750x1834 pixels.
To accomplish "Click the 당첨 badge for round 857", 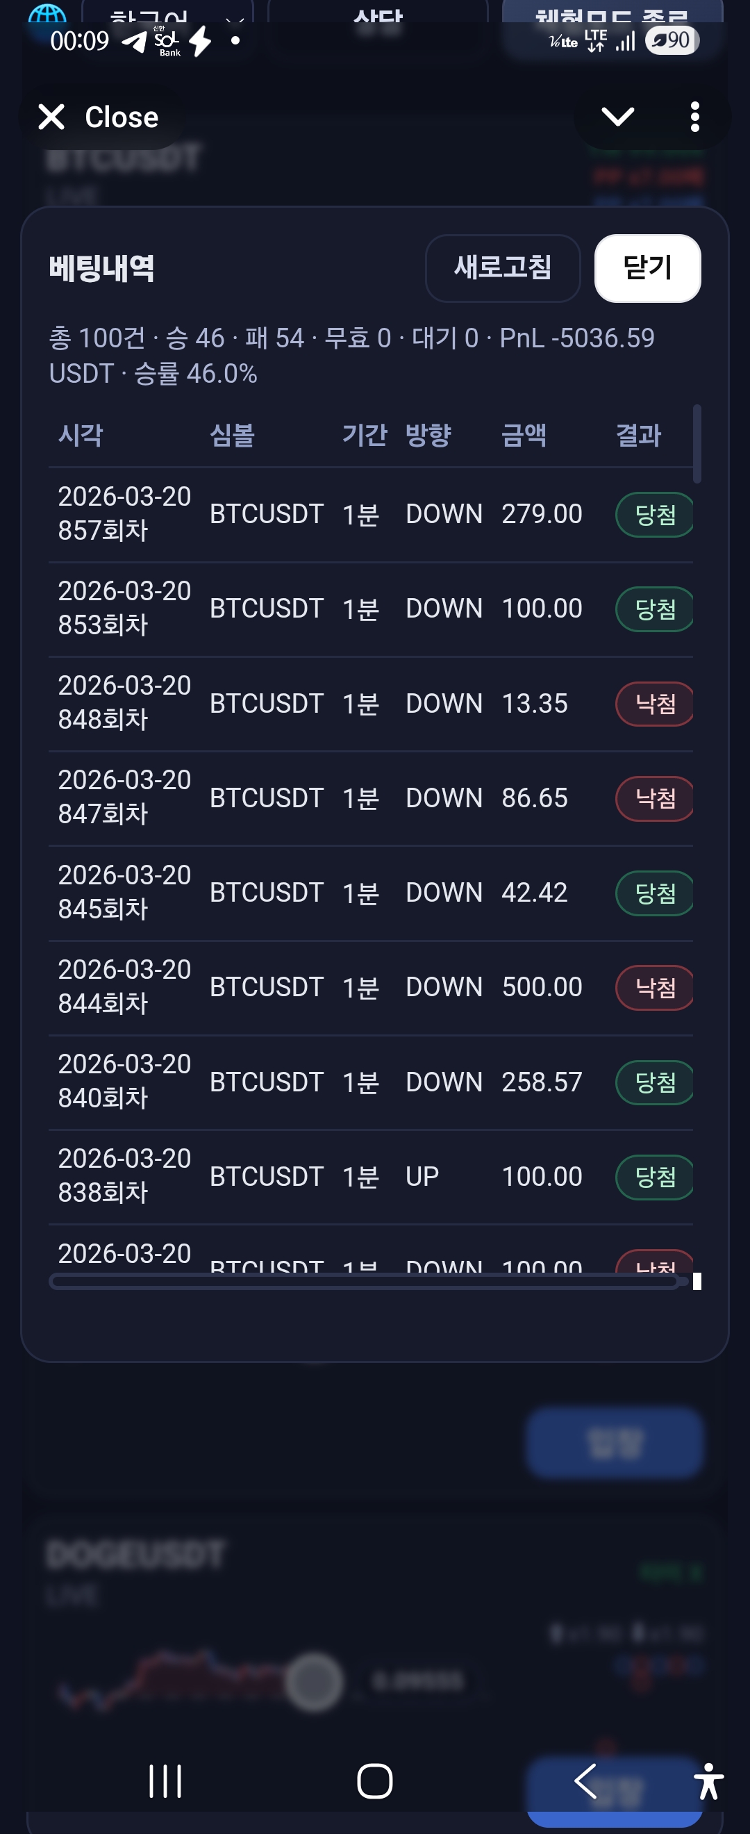I will (654, 515).
